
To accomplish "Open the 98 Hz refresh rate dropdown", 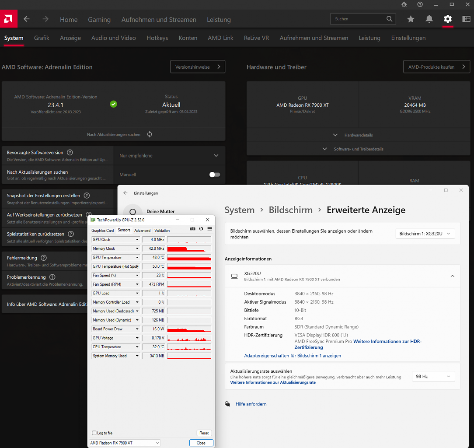I will pyautogui.click(x=433, y=376).
